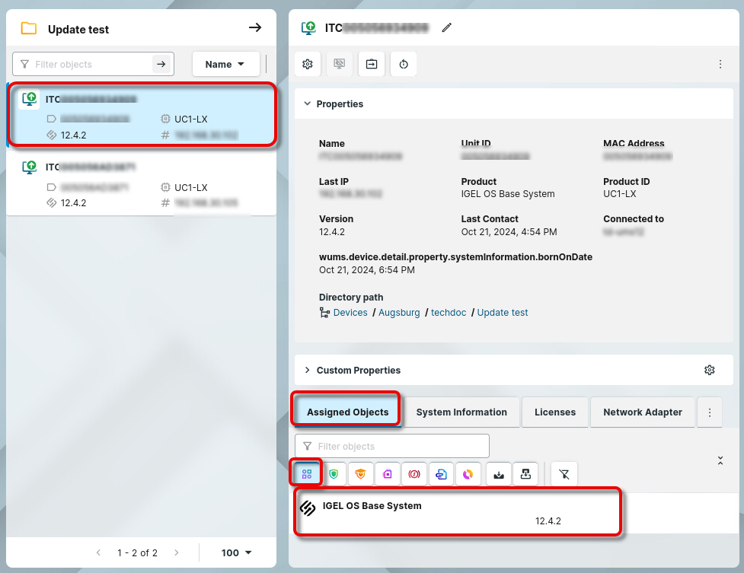Open the Name sort dropdown
Image resolution: width=744 pixels, height=573 pixels.
[x=225, y=65]
